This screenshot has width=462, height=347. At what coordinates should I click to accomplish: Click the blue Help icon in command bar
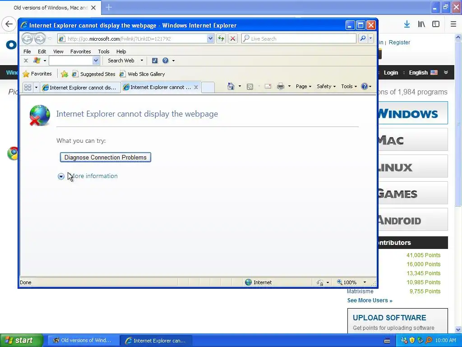(x=365, y=86)
